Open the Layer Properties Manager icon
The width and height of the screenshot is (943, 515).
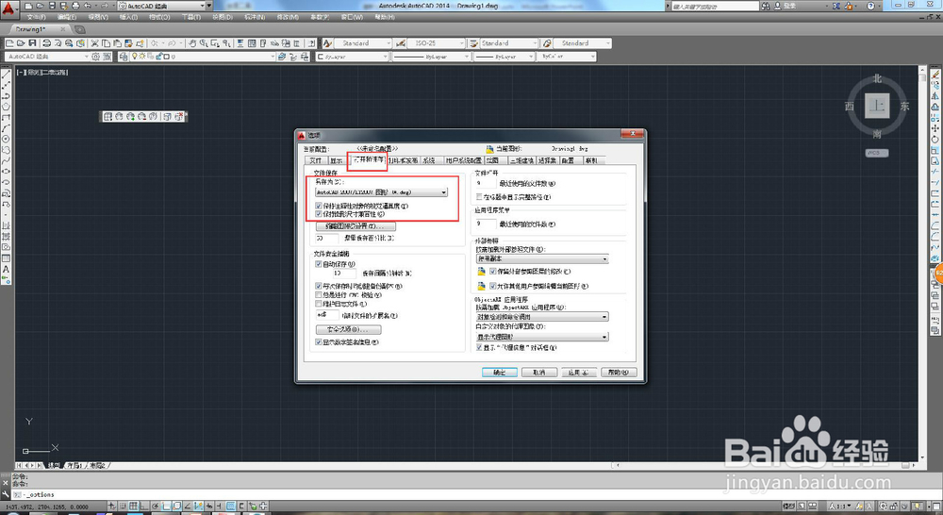124,57
